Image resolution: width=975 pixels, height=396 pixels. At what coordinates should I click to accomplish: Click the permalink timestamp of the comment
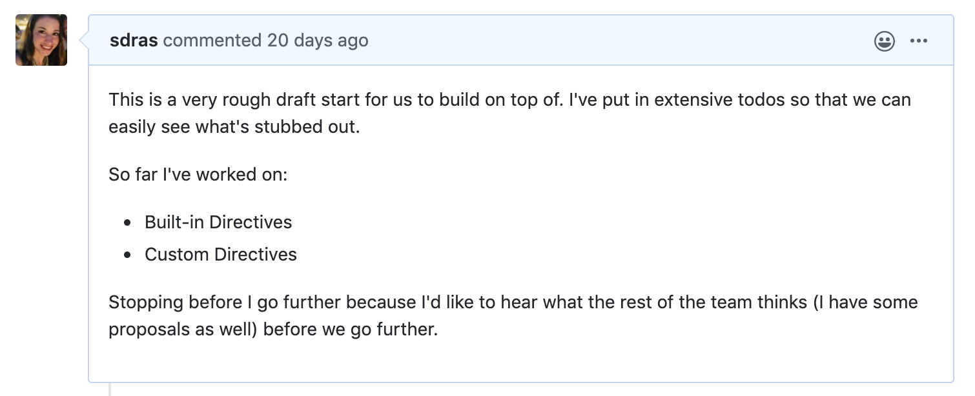tap(318, 40)
